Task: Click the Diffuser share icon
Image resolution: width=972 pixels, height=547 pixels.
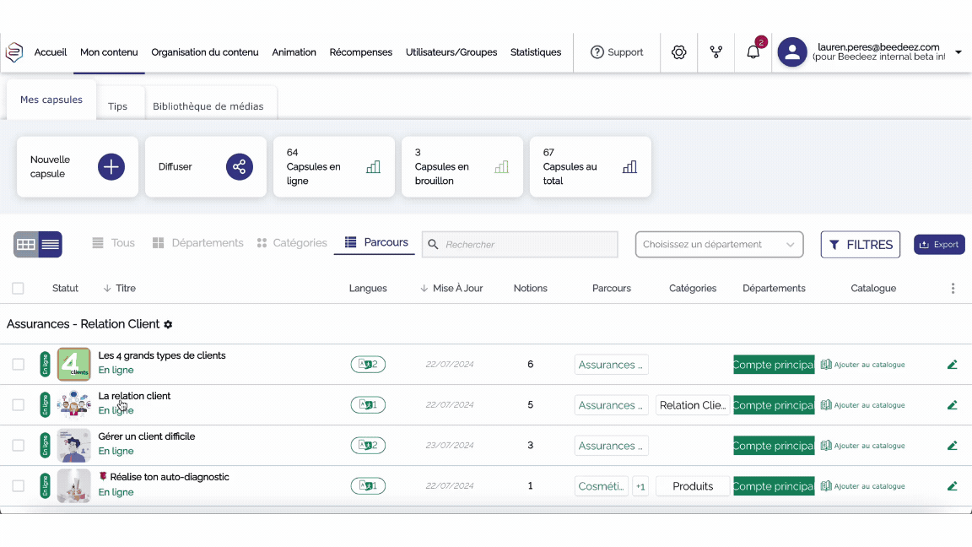Action: [240, 167]
